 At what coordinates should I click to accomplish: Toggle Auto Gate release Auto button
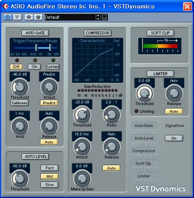click(49, 142)
